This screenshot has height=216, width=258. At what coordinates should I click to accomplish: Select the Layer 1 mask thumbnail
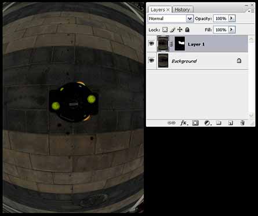(x=180, y=44)
